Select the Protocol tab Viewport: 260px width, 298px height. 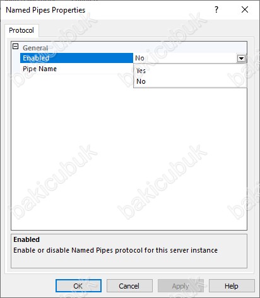[x=21, y=30]
